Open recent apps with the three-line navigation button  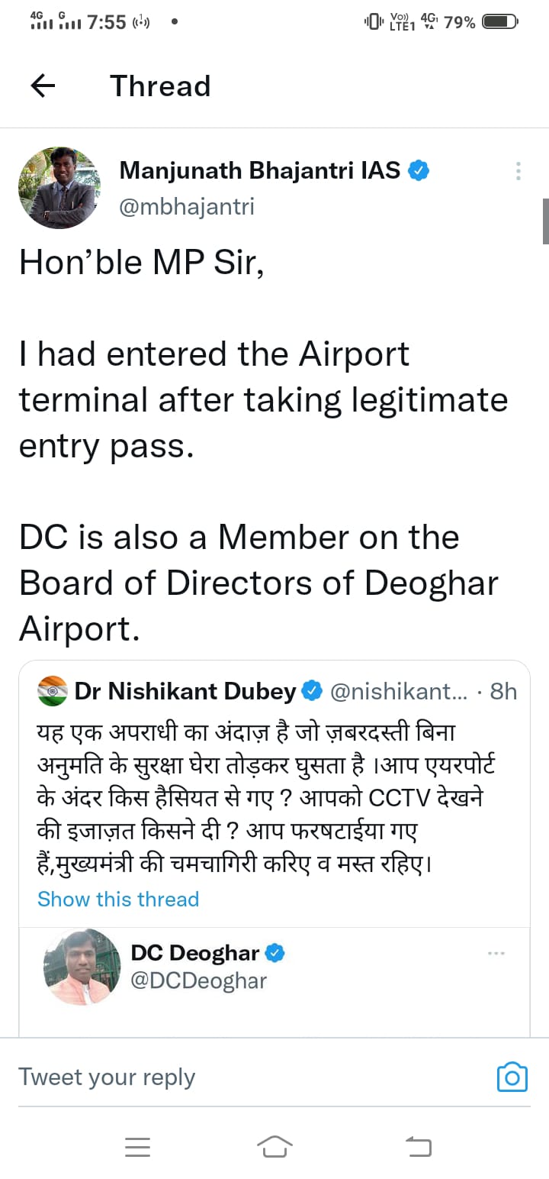point(137,1146)
